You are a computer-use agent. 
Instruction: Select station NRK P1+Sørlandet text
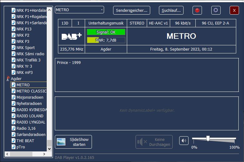click(31, 23)
